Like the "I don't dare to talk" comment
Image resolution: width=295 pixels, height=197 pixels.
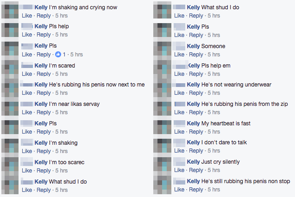pyautogui.click(x=179, y=151)
